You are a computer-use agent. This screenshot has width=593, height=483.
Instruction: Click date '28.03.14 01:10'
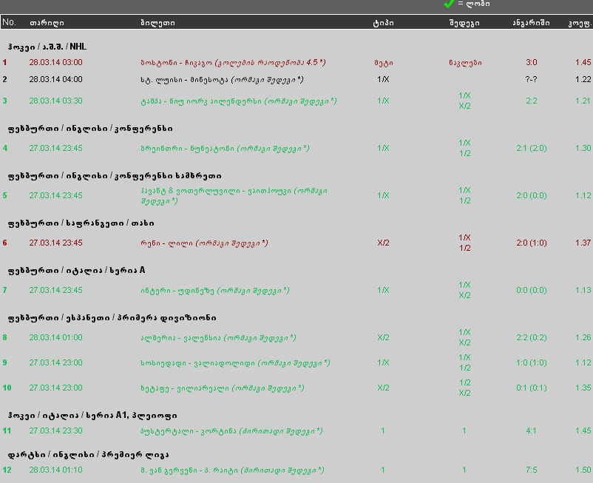(x=55, y=470)
